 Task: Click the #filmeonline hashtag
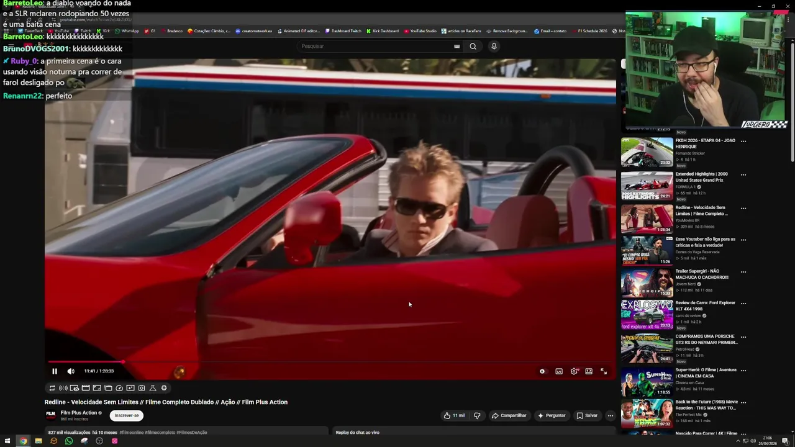(x=131, y=432)
